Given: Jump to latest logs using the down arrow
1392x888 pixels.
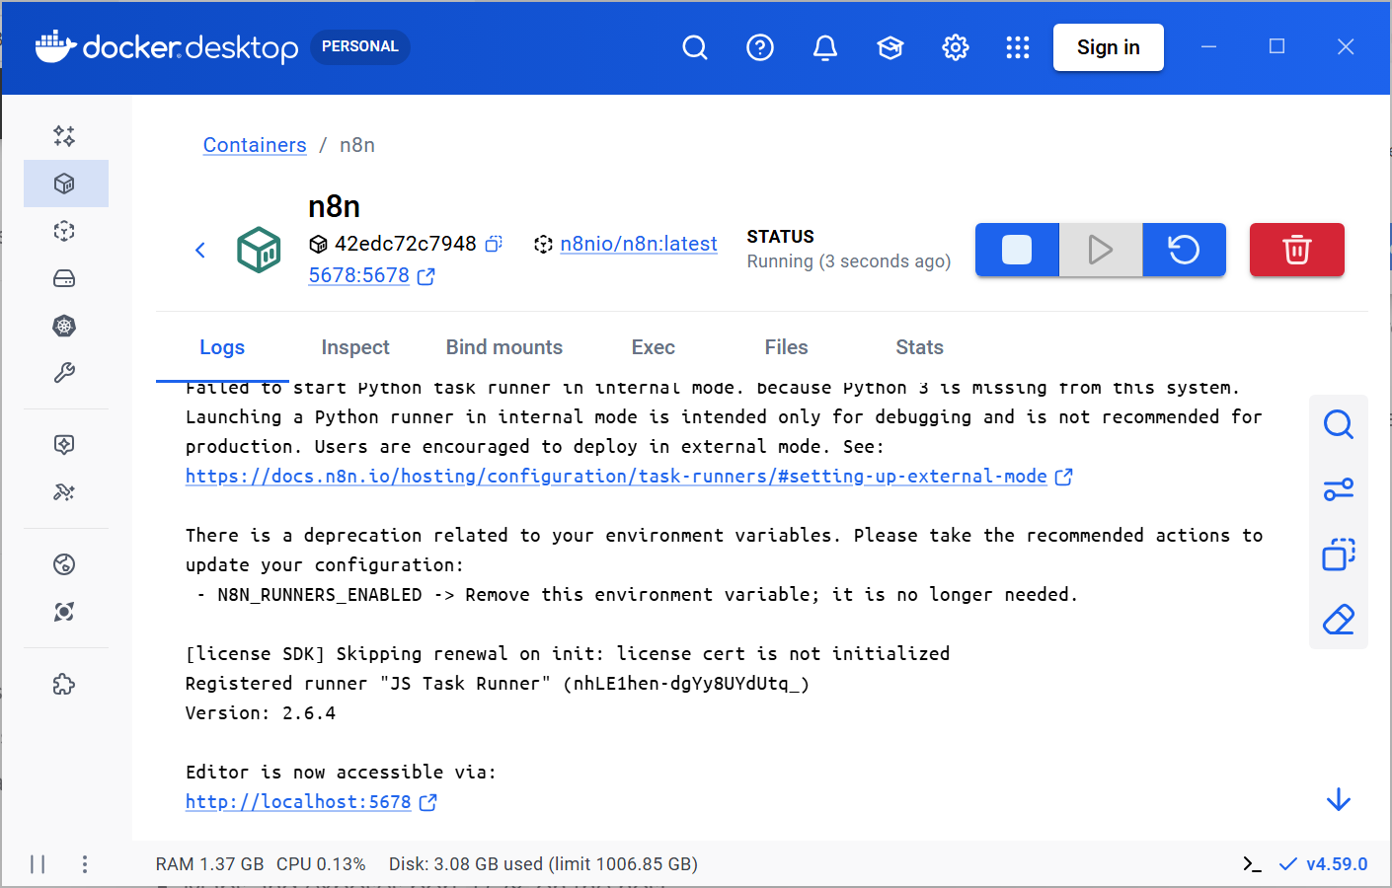Looking at the screenshot, I should tap(1338, 797).
